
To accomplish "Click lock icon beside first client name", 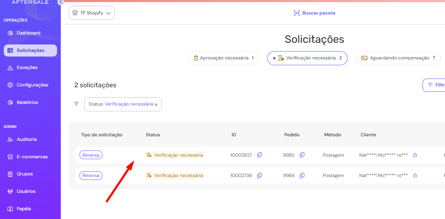I will [x=415, y=155].
